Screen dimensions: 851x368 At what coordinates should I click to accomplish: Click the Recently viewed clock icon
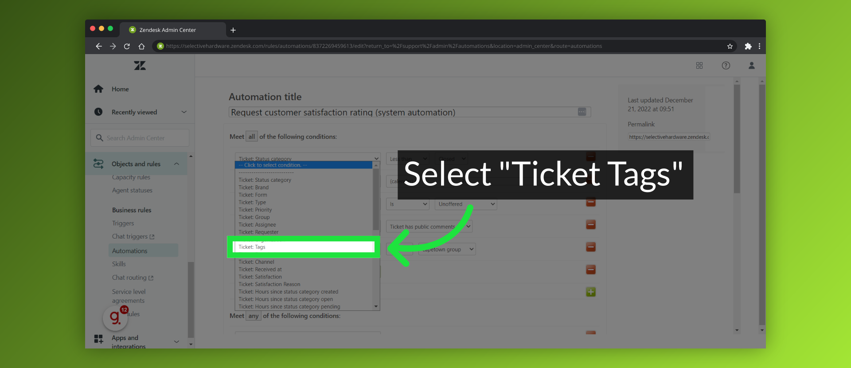(98, 112)
